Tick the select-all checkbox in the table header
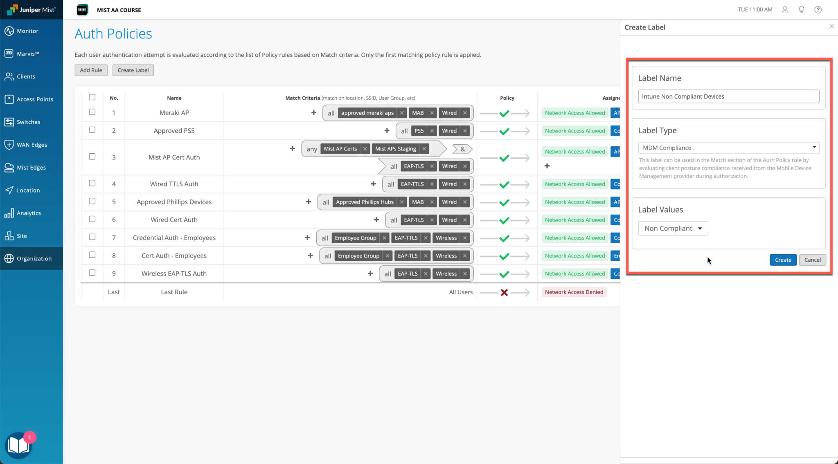838x464 pixels. coord(92,97)
